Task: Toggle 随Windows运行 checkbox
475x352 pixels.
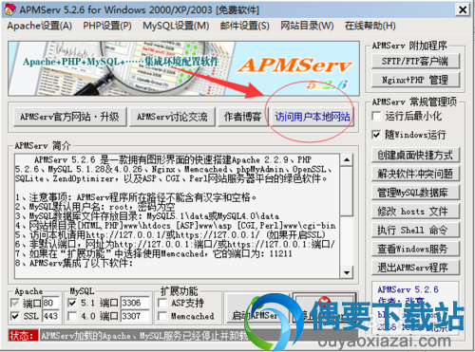Action: pyautogui.click(x=376, y=135)
